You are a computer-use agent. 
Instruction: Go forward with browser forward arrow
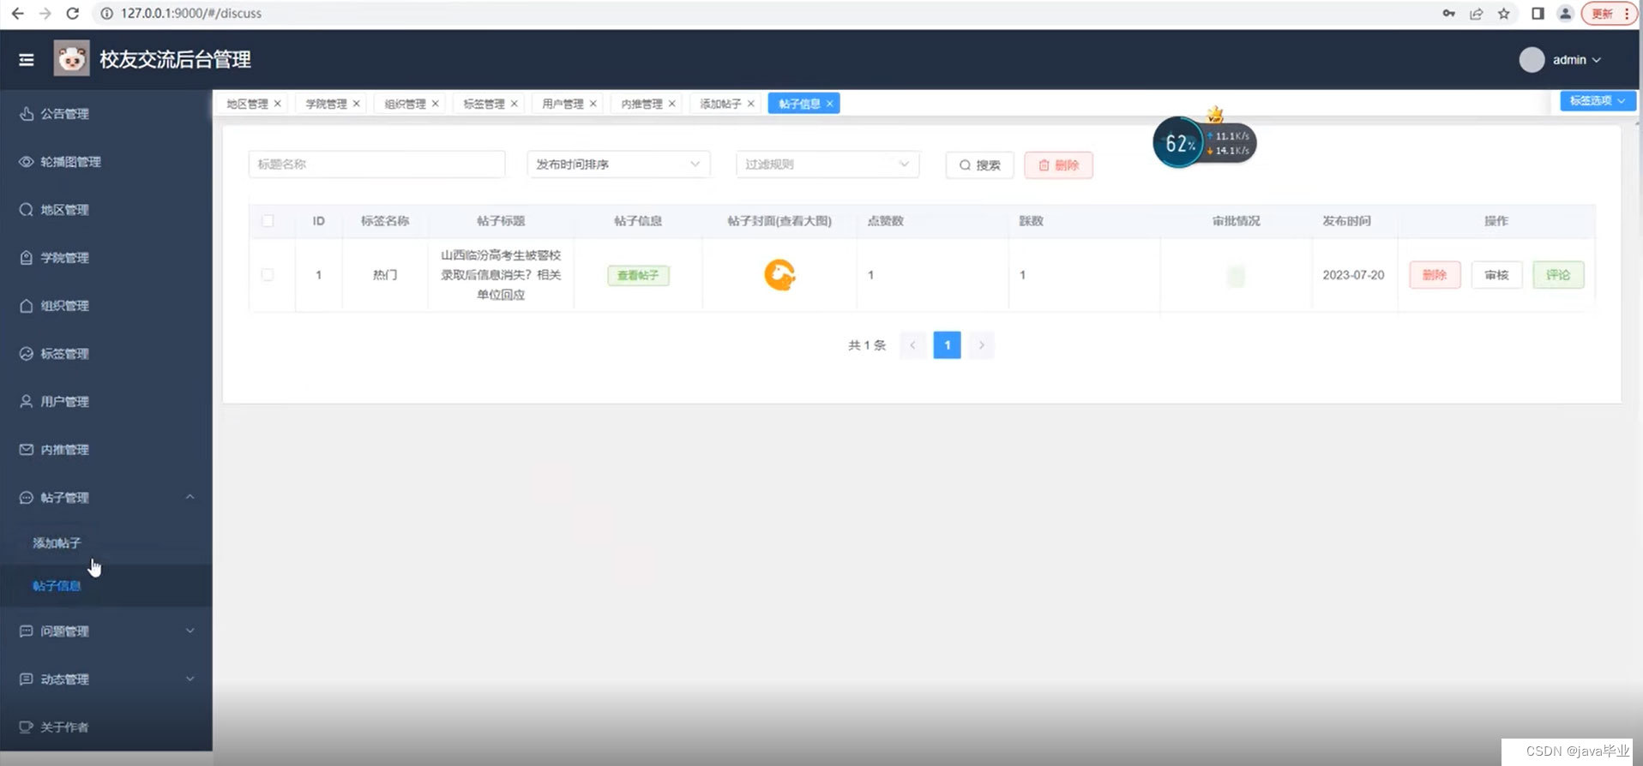(x=45, y=14)
